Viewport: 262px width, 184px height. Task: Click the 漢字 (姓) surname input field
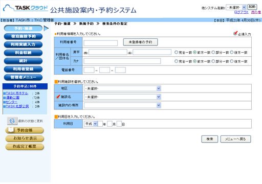pyautogui.click(x=108, y=52)
